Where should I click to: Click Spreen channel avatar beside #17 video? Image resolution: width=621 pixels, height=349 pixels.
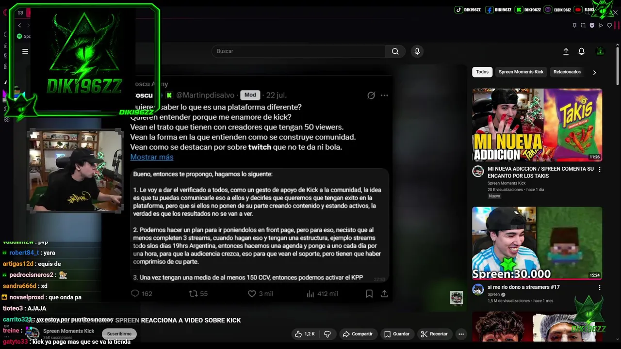(478, 289)
